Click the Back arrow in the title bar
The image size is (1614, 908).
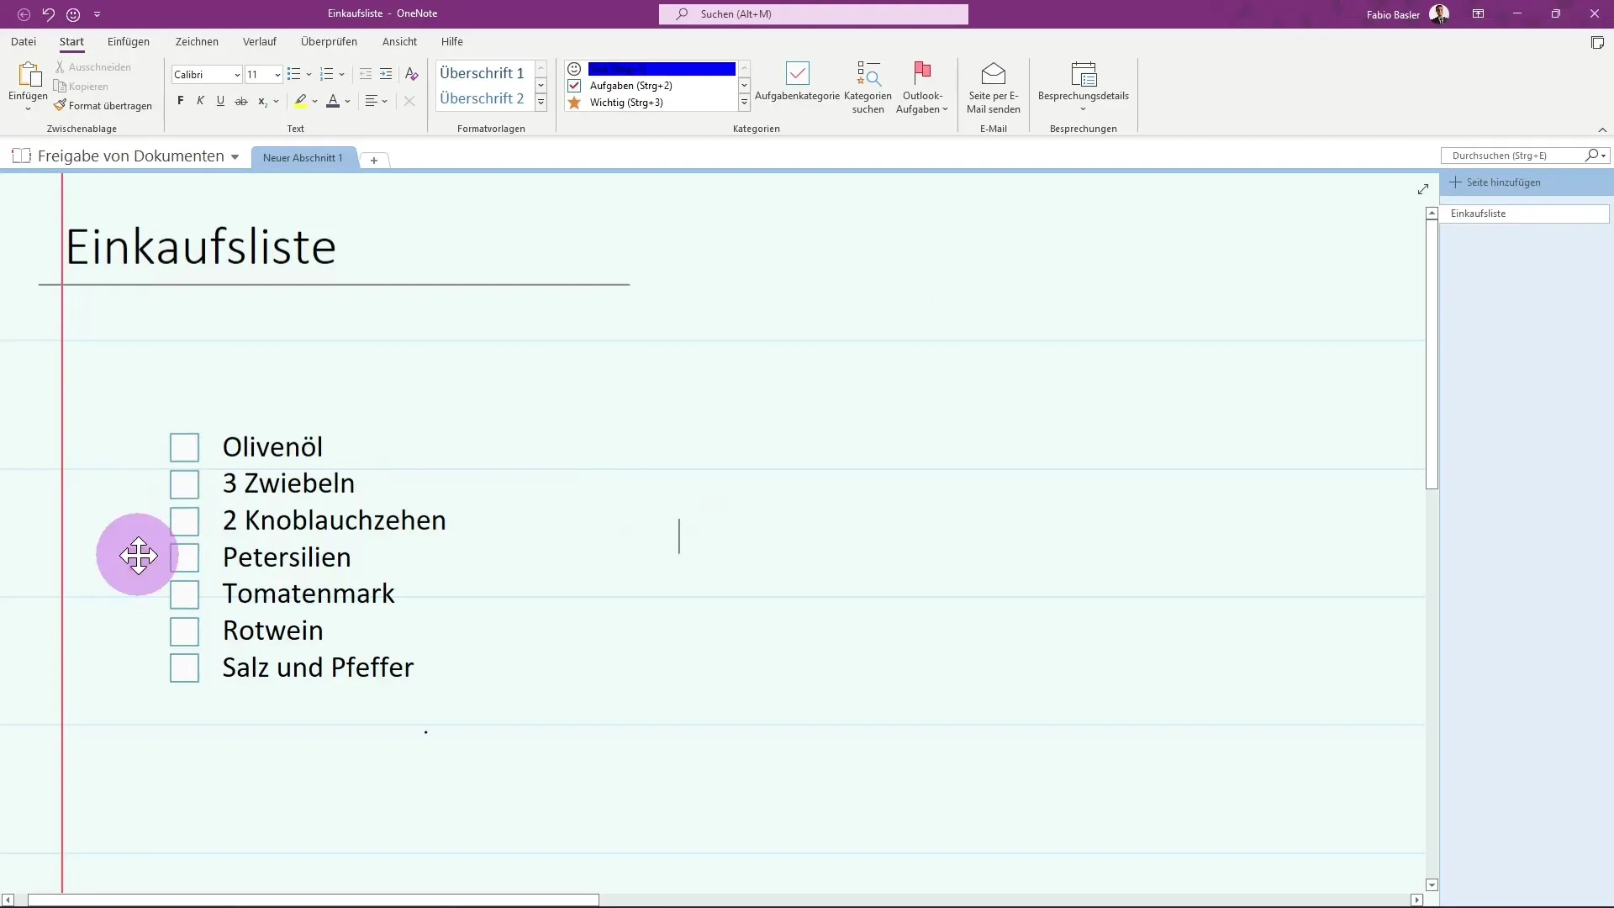[24, 14]
